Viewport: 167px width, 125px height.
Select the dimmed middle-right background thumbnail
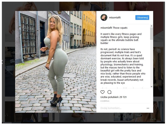tap(158, 71)
